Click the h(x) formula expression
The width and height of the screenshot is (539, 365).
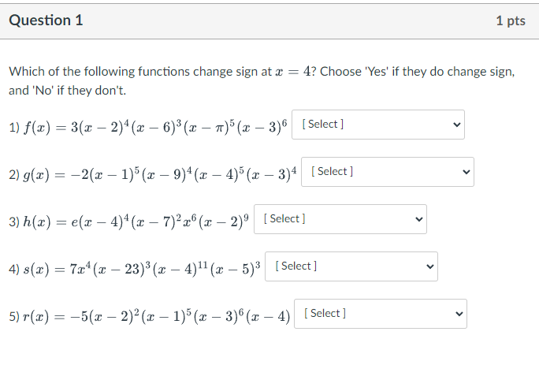136,222
